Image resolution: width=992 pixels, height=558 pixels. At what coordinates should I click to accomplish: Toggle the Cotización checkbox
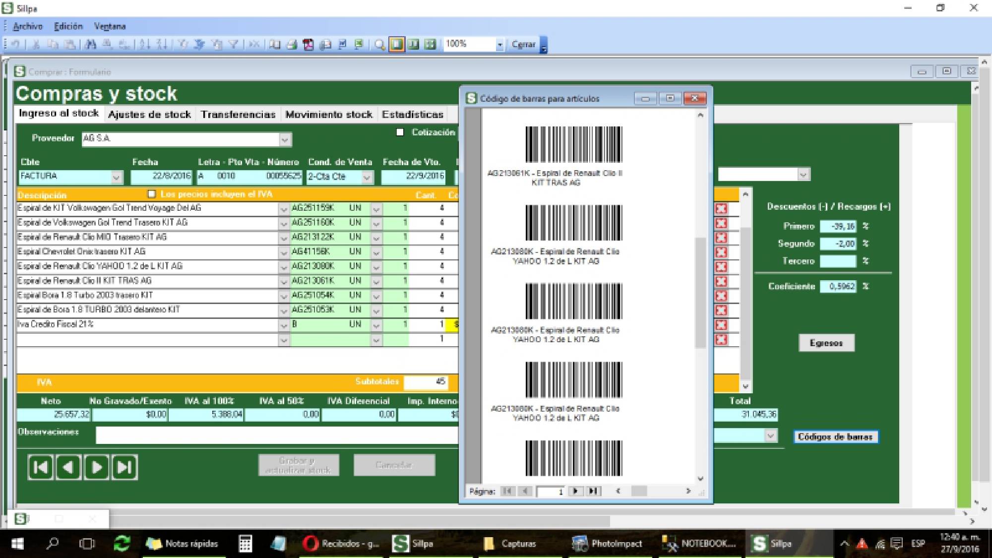coord(400,132)
